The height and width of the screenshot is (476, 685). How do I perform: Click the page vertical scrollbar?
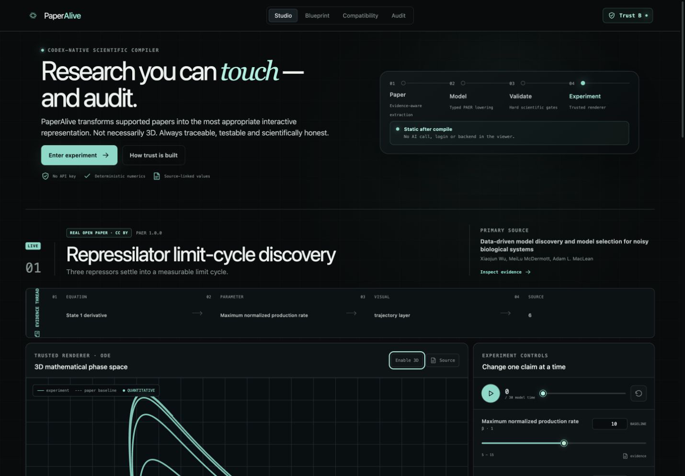[x=683, y=70]
